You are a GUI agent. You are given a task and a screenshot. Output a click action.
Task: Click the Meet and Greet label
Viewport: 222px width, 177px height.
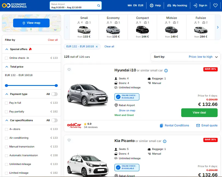(x=124, y=115)
